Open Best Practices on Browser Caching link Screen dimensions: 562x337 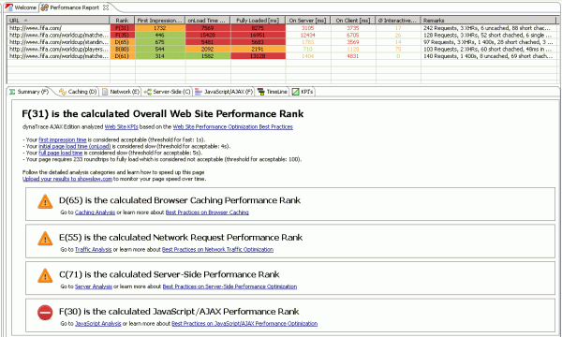pyautogui.click(x=207, y=212)
